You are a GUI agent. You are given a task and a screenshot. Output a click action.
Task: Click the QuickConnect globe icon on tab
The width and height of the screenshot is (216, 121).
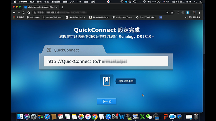49,50
